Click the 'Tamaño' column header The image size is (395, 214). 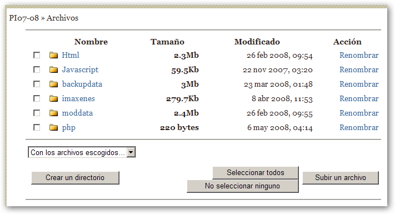[168, 42]
